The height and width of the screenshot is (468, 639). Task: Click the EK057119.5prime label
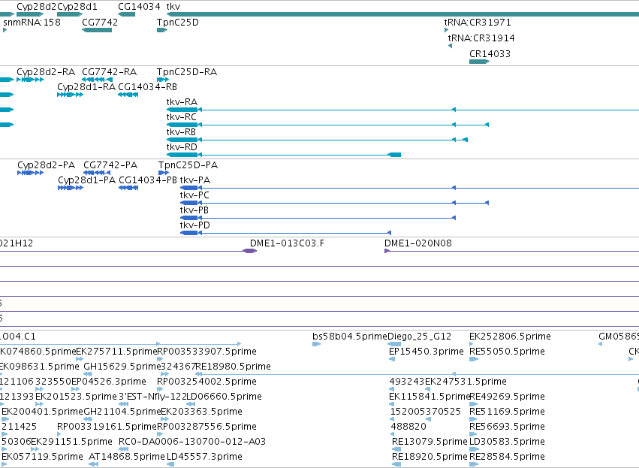click(x=42, y=457)
